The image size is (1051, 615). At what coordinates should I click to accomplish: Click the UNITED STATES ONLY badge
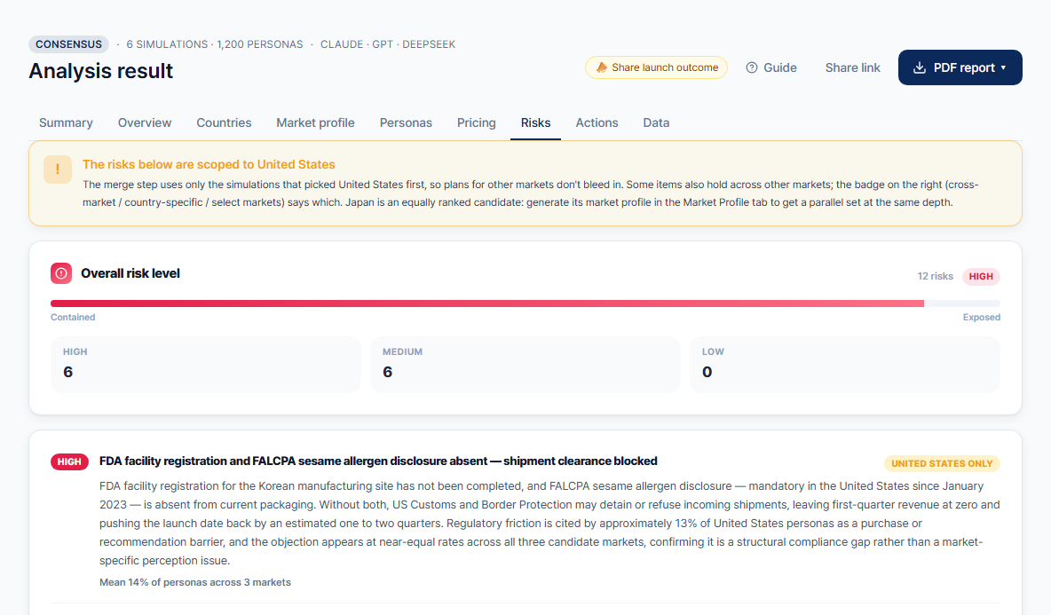click(x=942, y=463)
